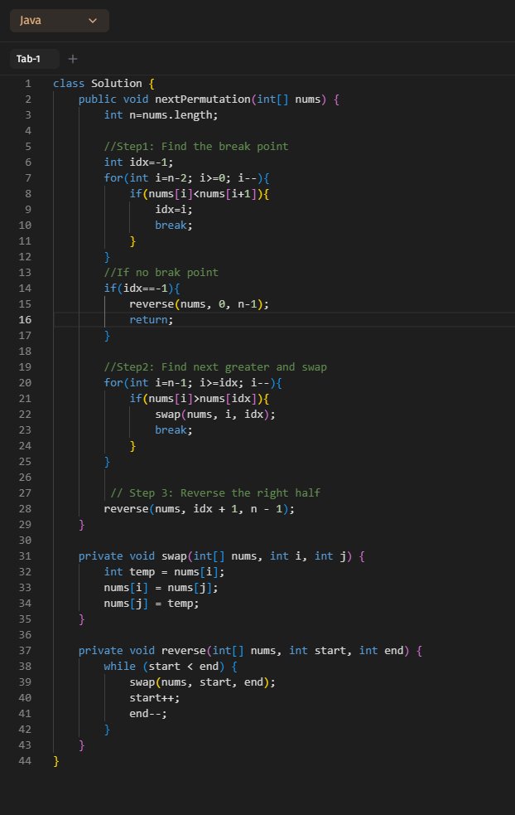Viewport: 515px width, 815px height.
Task: Click 'if(nums[i]>nums[idx]){' condition
Action: pos(200,398)
